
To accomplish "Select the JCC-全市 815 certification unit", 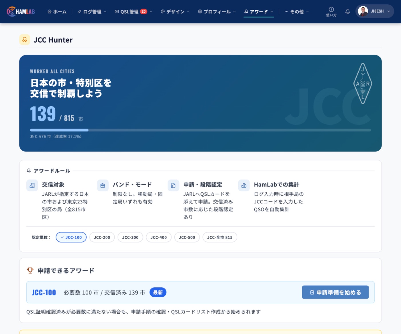I will click(x=220, y=237).
